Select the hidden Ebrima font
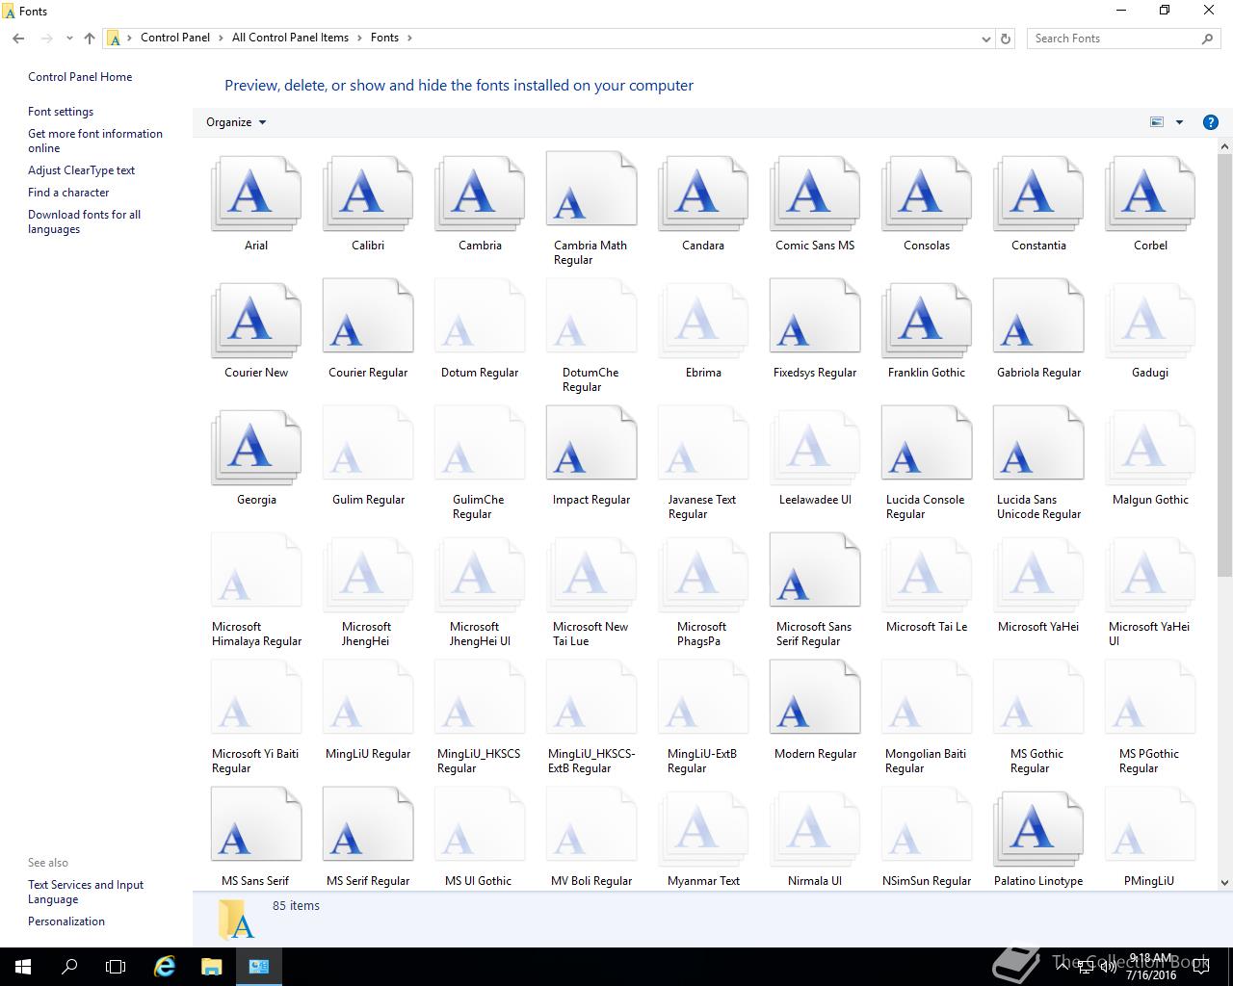The height and width of the screenshot is (986, 1233). (703, 322)
